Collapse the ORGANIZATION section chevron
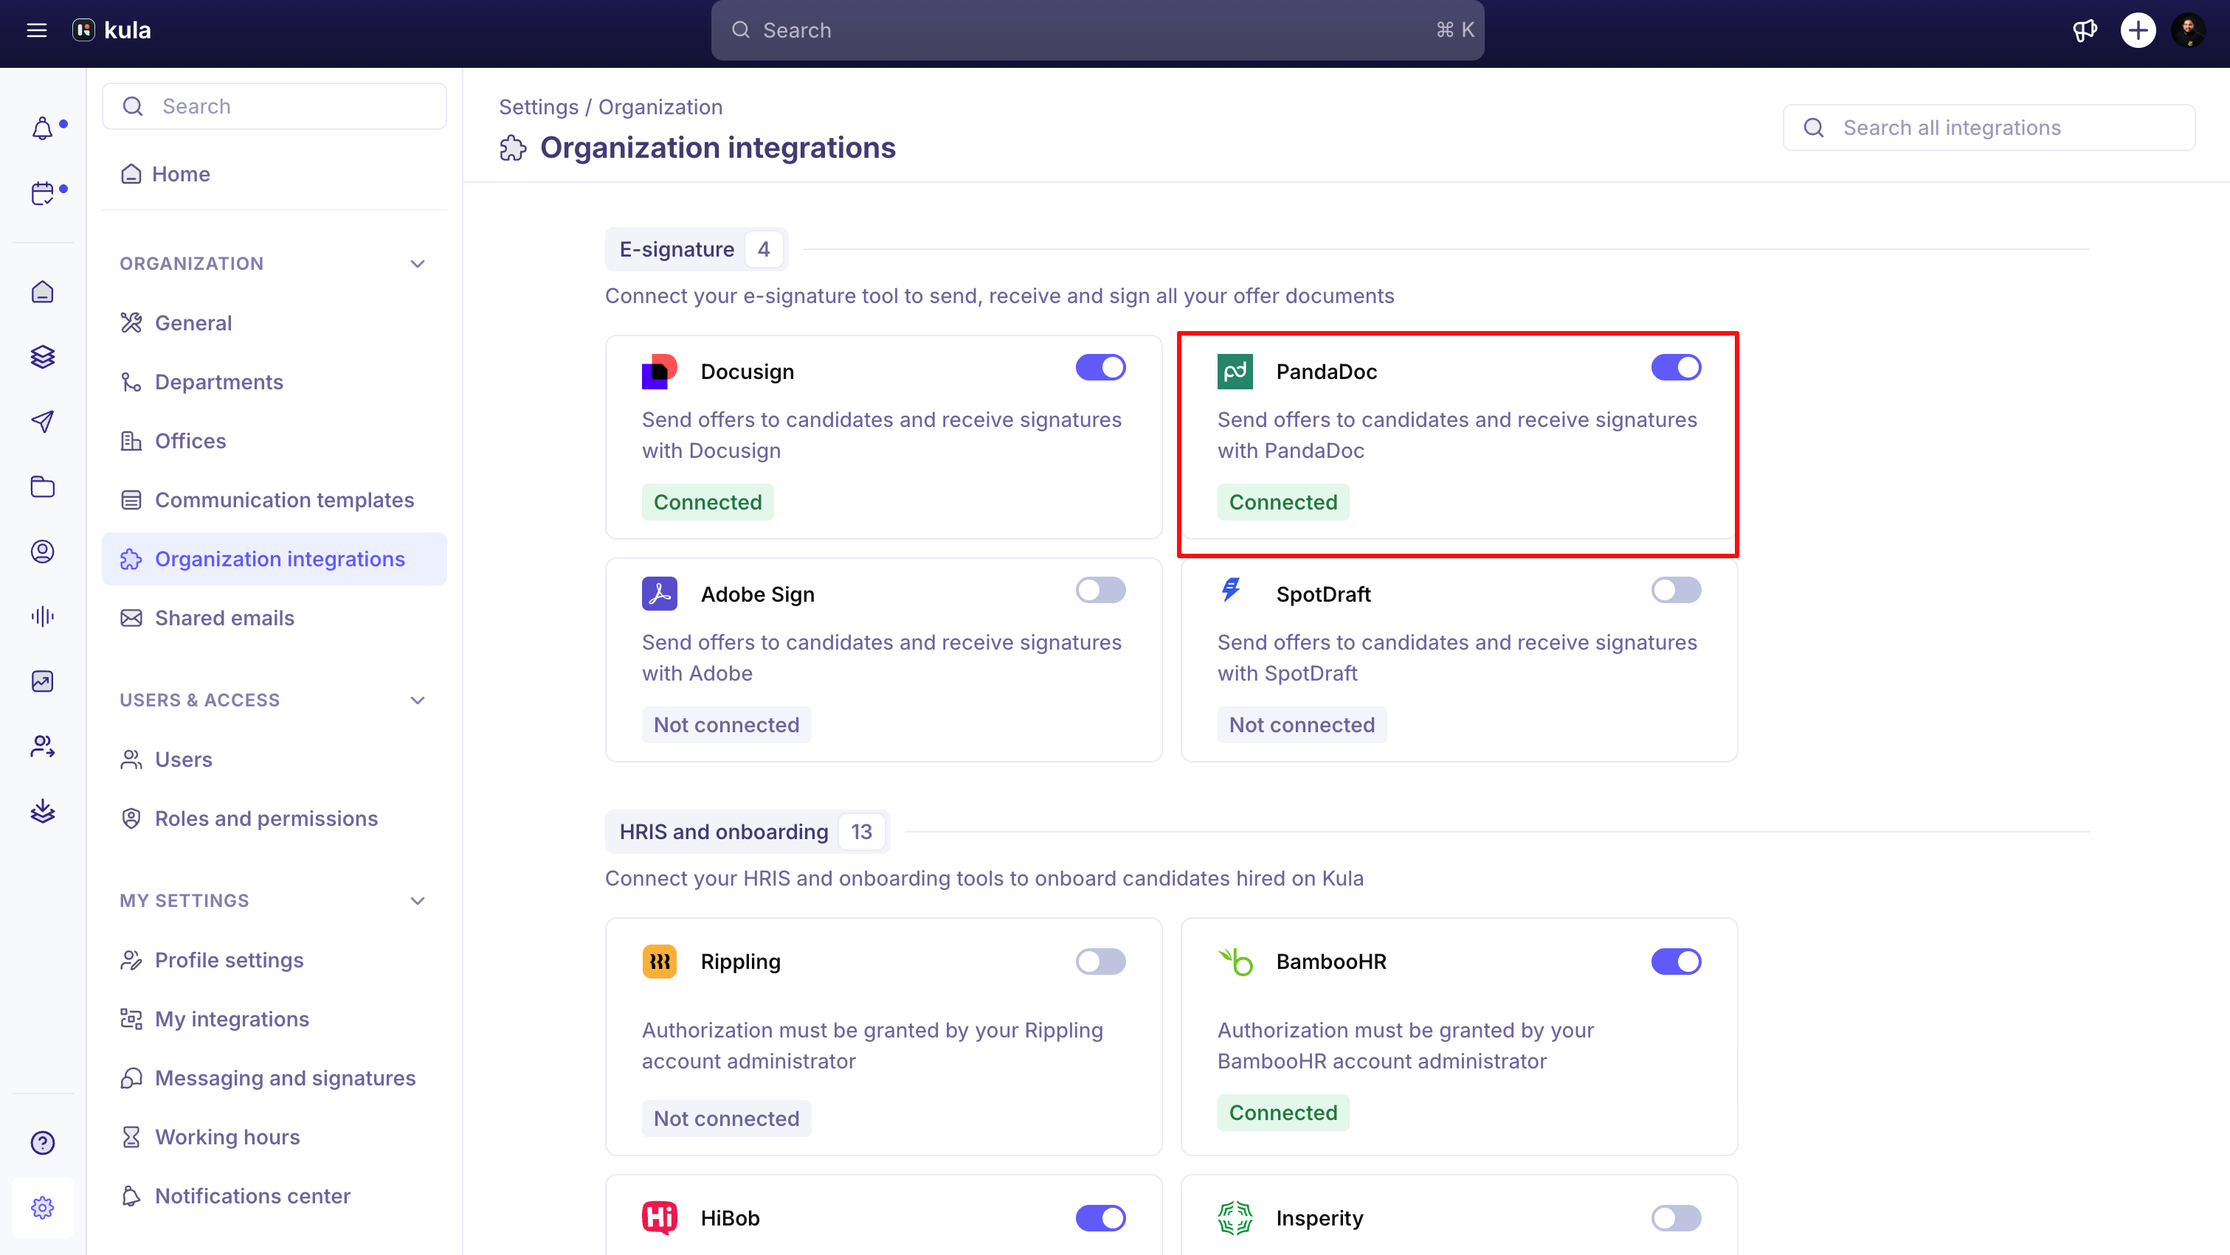Viewport: 2230px width, 1255px height. (417, 264)
